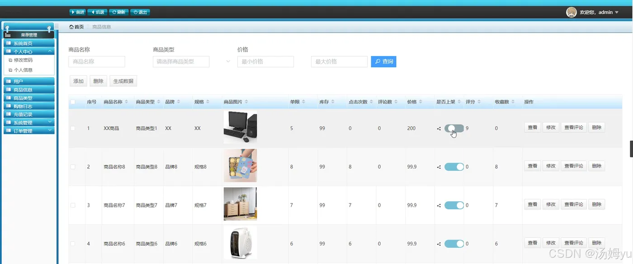Screen dimensions: 633x264
Task: Sort by 规格 column arrows
Action: (x=208, y=102)
